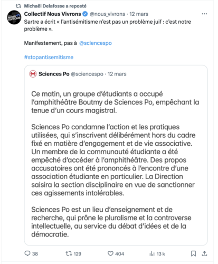Open the reply comment icon

click(27, 253)
